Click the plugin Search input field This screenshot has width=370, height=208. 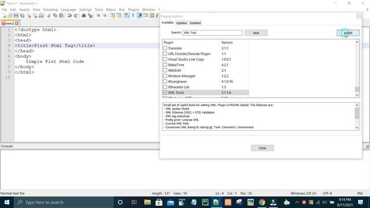coord(212,33)
